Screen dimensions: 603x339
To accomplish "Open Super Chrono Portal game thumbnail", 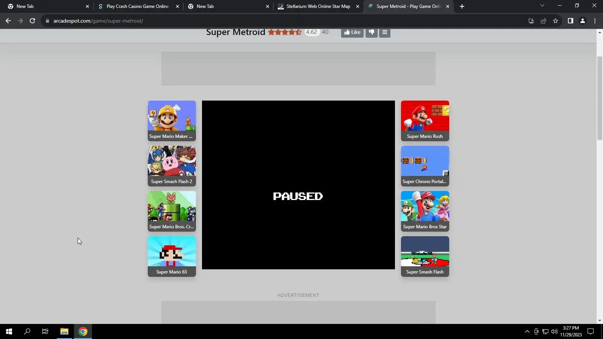I will click(x=425, y=166).
